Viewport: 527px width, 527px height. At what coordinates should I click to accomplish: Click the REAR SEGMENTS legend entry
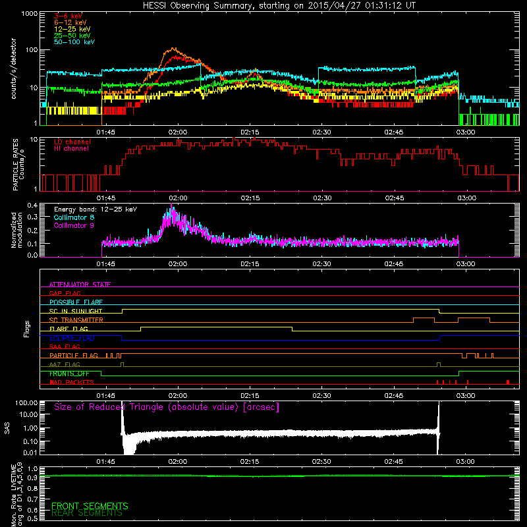(x=87, y=513)
